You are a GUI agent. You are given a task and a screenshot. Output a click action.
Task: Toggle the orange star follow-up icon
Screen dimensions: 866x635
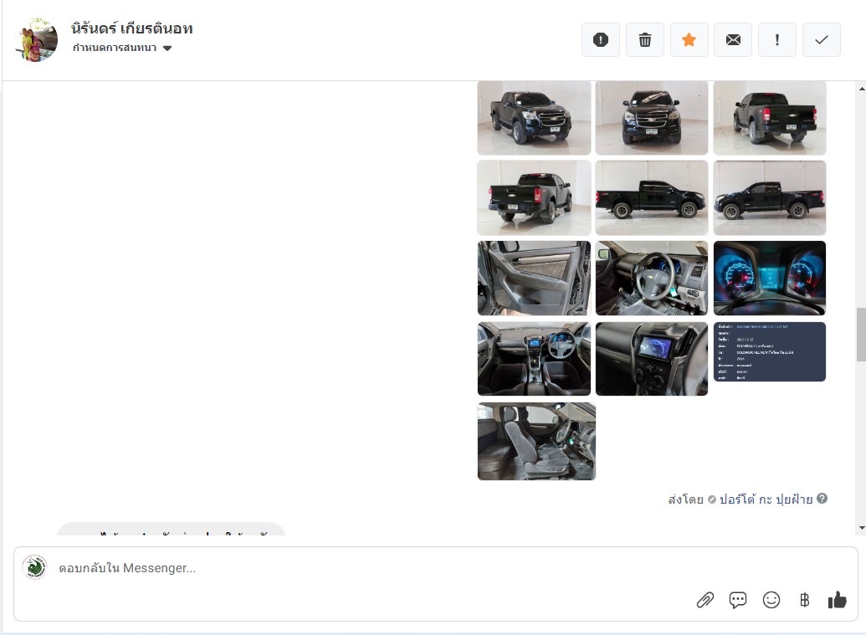pyautogui.click(x=689, y=40)
